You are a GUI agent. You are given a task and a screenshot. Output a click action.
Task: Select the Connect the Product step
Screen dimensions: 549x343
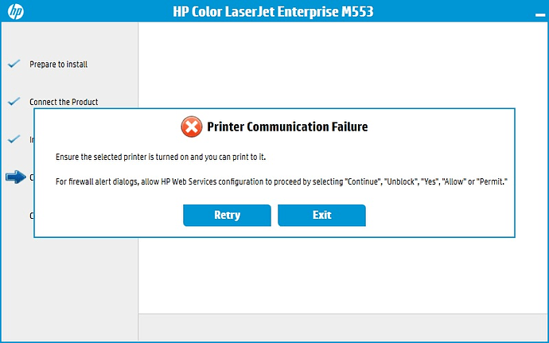click(64, 102)
